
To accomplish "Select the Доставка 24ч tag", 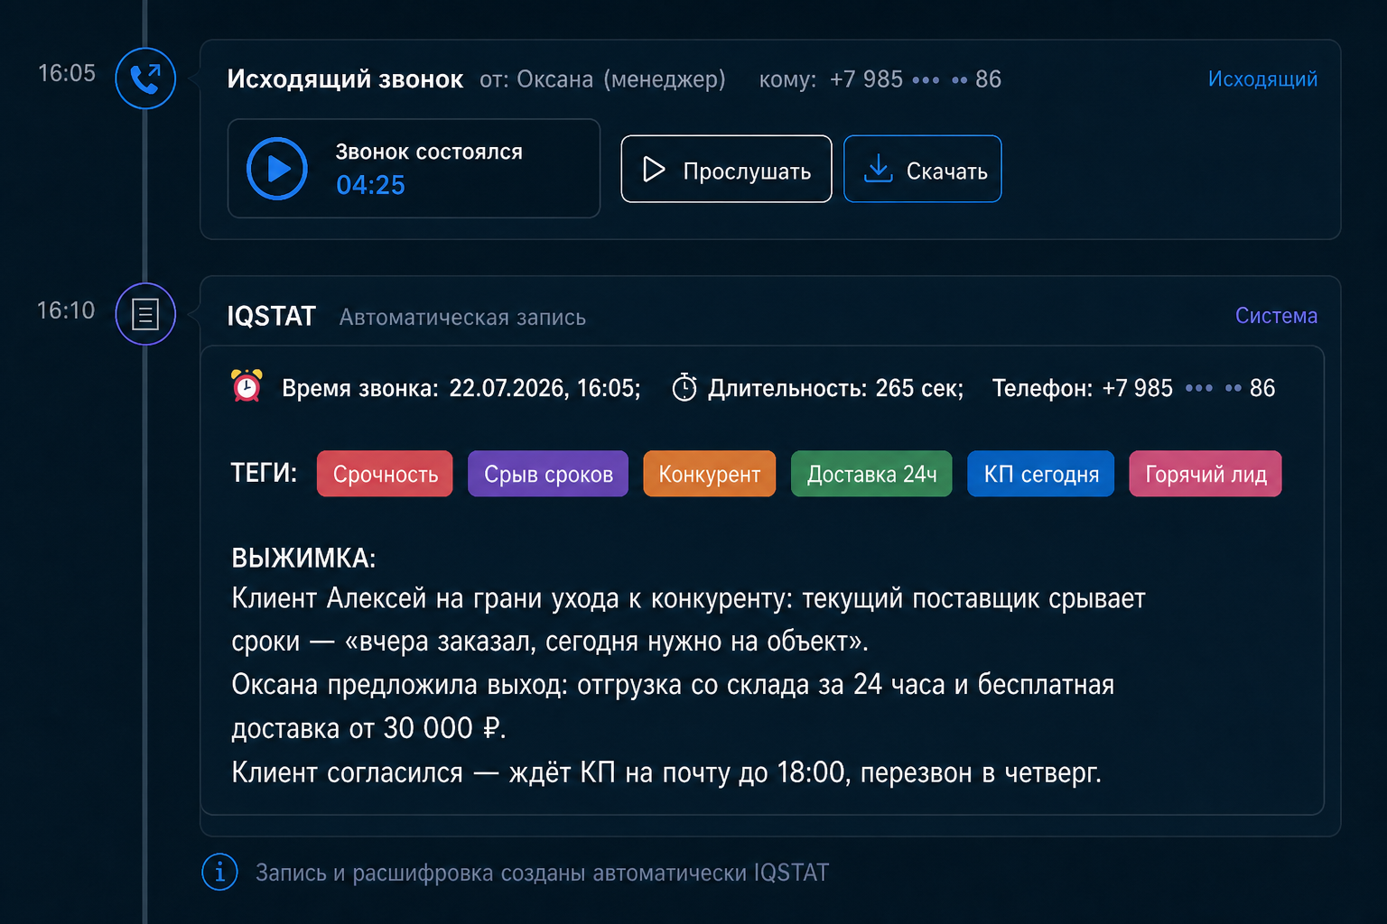I will coord(871,474).
